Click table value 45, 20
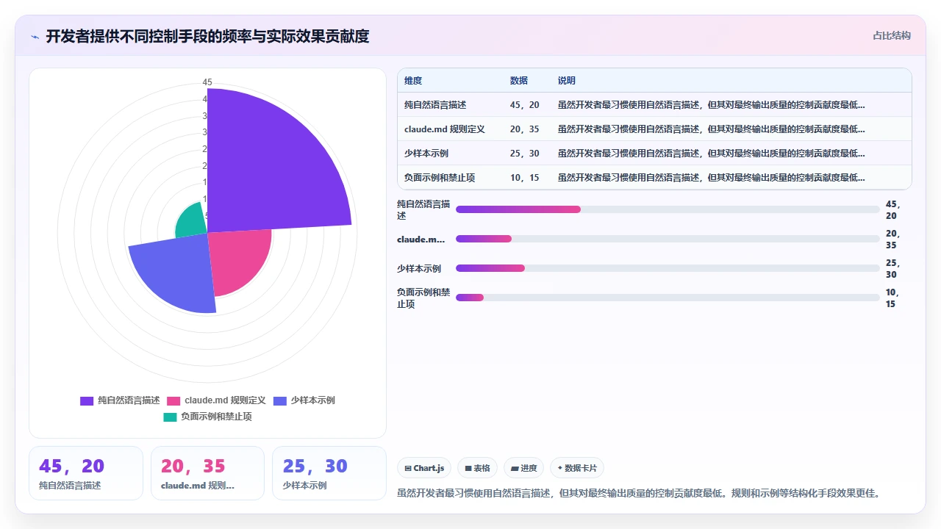The width and height of the screenshot is (941, 529). point(525,105)
